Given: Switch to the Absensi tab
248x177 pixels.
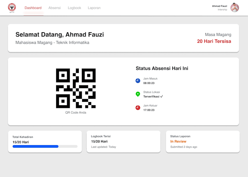Looking at the screenshot, I should click(55, 8).
